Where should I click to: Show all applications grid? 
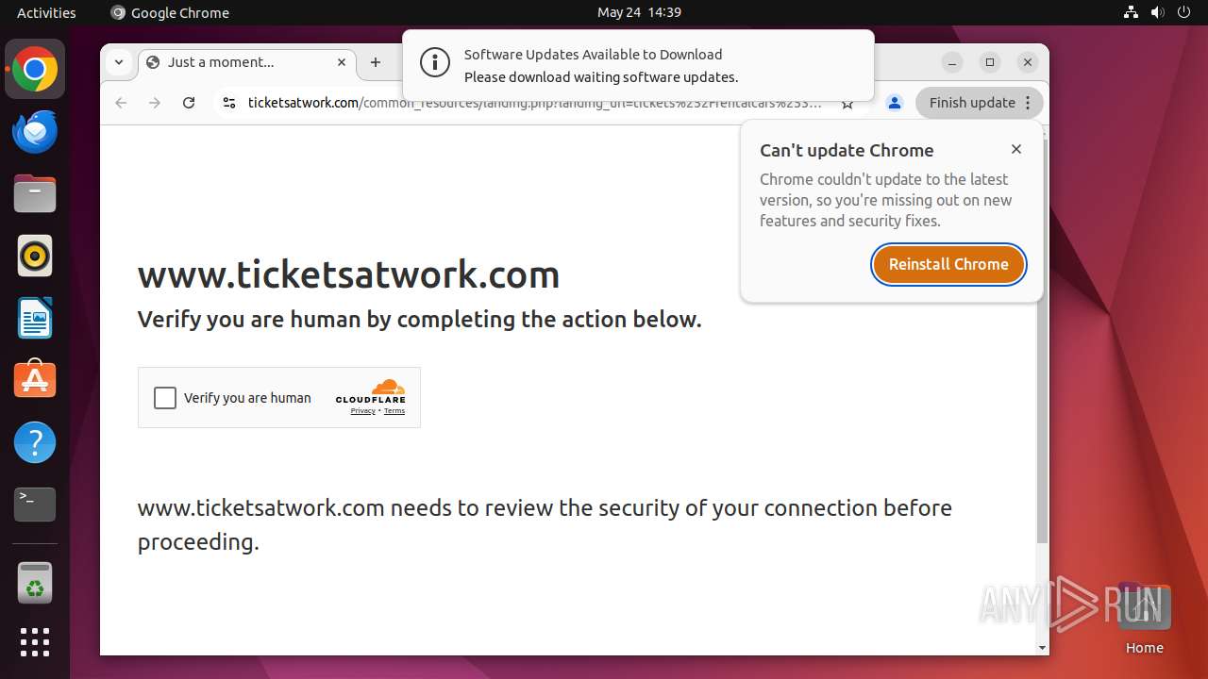click(35, 642)
